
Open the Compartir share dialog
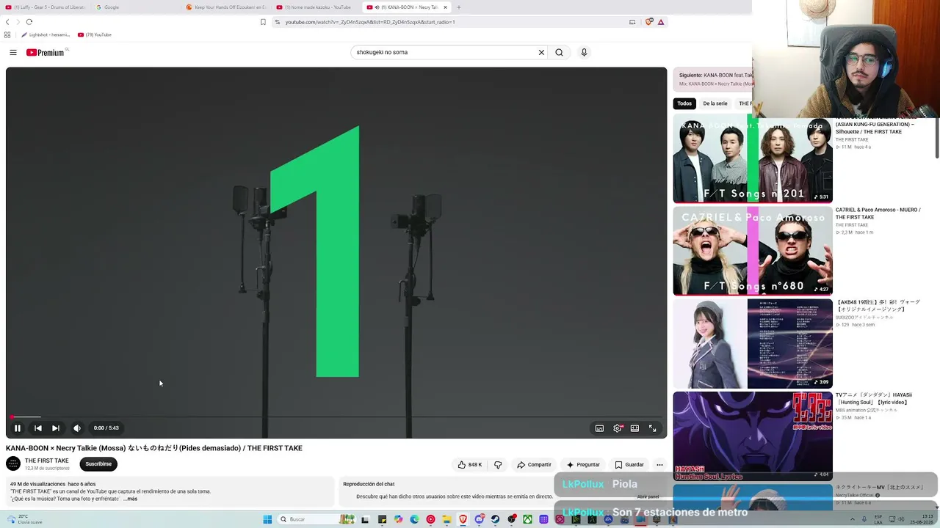[x=534, y=464]
